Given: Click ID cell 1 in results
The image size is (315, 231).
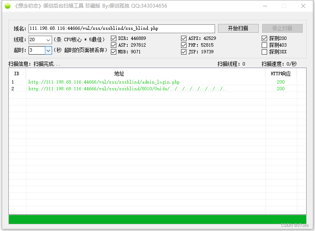Looking at the screenshot, I should tap(13, 82).
